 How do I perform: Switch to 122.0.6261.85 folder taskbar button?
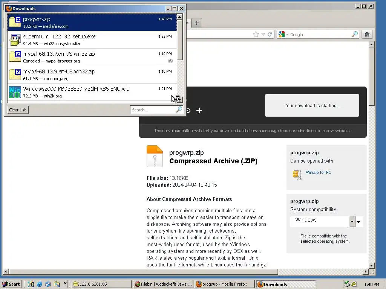point(102,284)
